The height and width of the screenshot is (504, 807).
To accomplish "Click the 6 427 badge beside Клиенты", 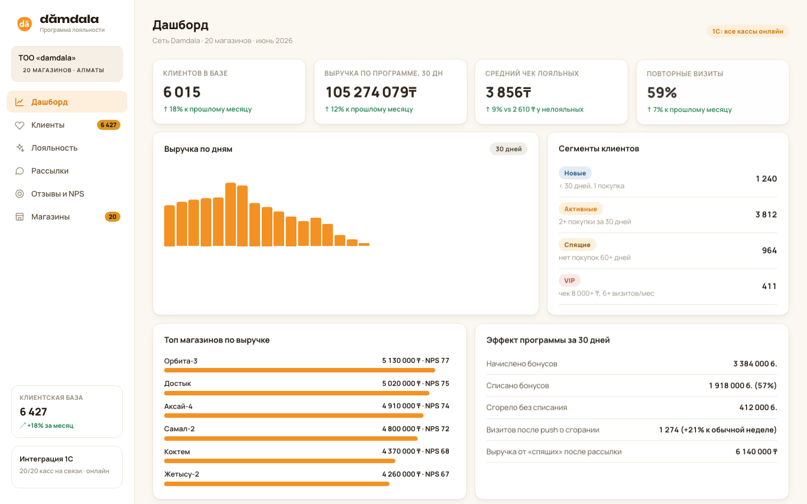I will (x=109, y=125).
